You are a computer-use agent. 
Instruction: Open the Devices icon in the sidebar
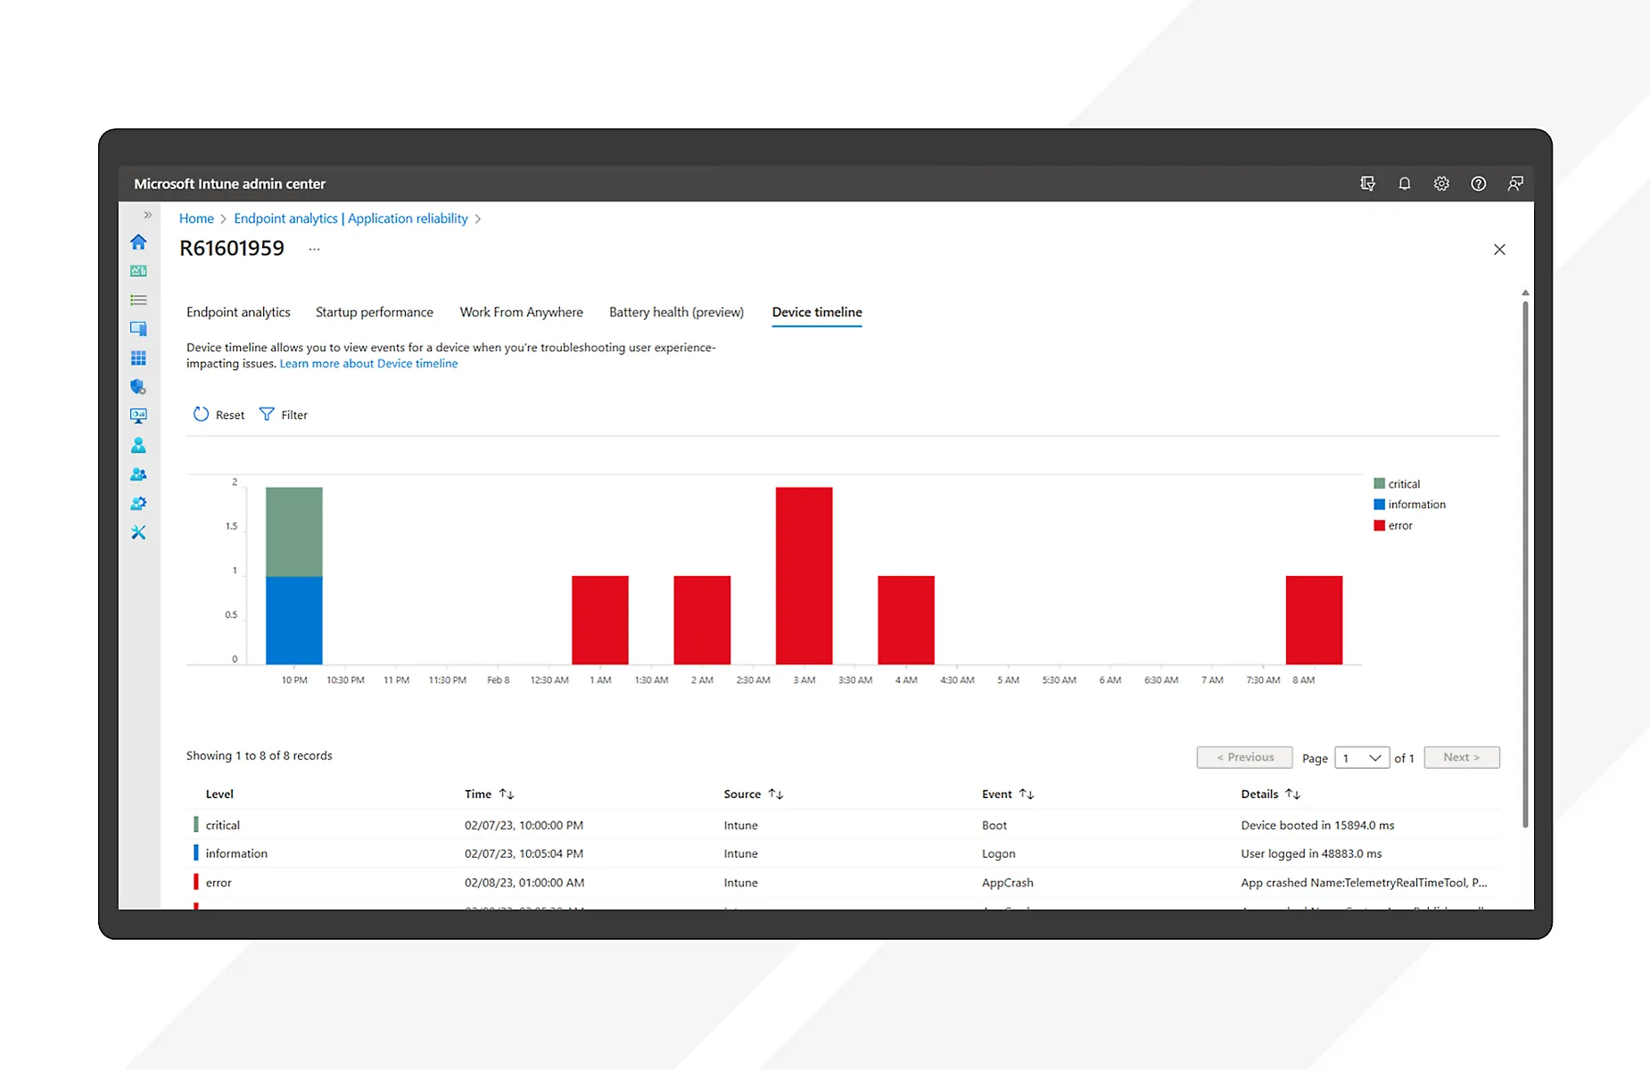(138, 329)
